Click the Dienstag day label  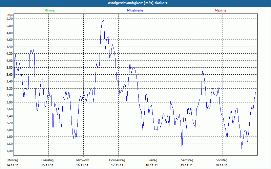47,160
